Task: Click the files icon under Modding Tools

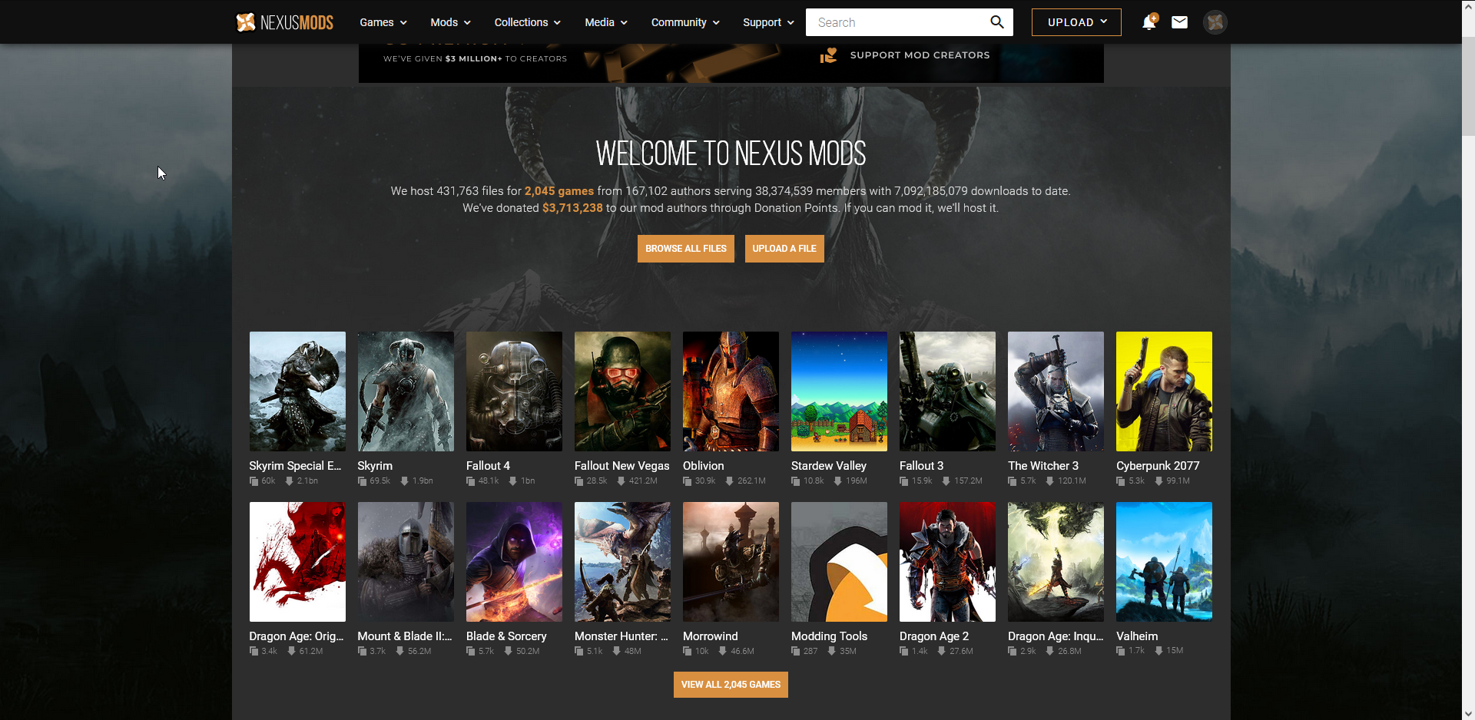Action: pos(796,651)
